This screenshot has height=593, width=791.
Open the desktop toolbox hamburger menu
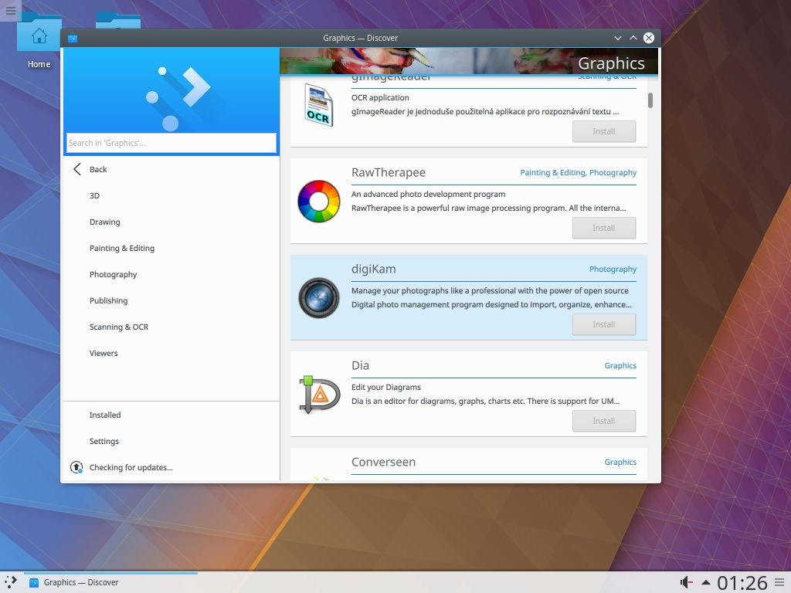(x=10, y=10)
